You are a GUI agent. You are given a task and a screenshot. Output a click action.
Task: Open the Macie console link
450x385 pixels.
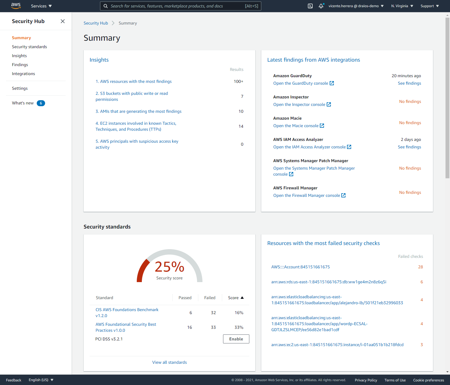(x=296, y=126)
